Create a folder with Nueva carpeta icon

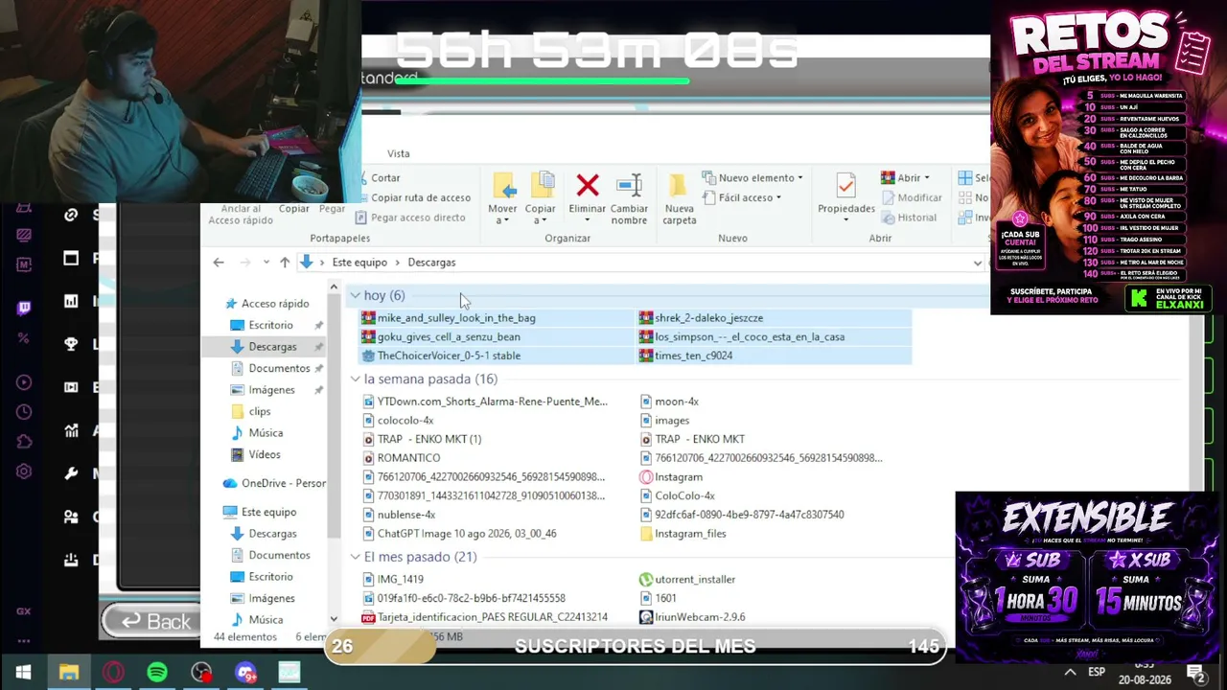click(679, 198)
